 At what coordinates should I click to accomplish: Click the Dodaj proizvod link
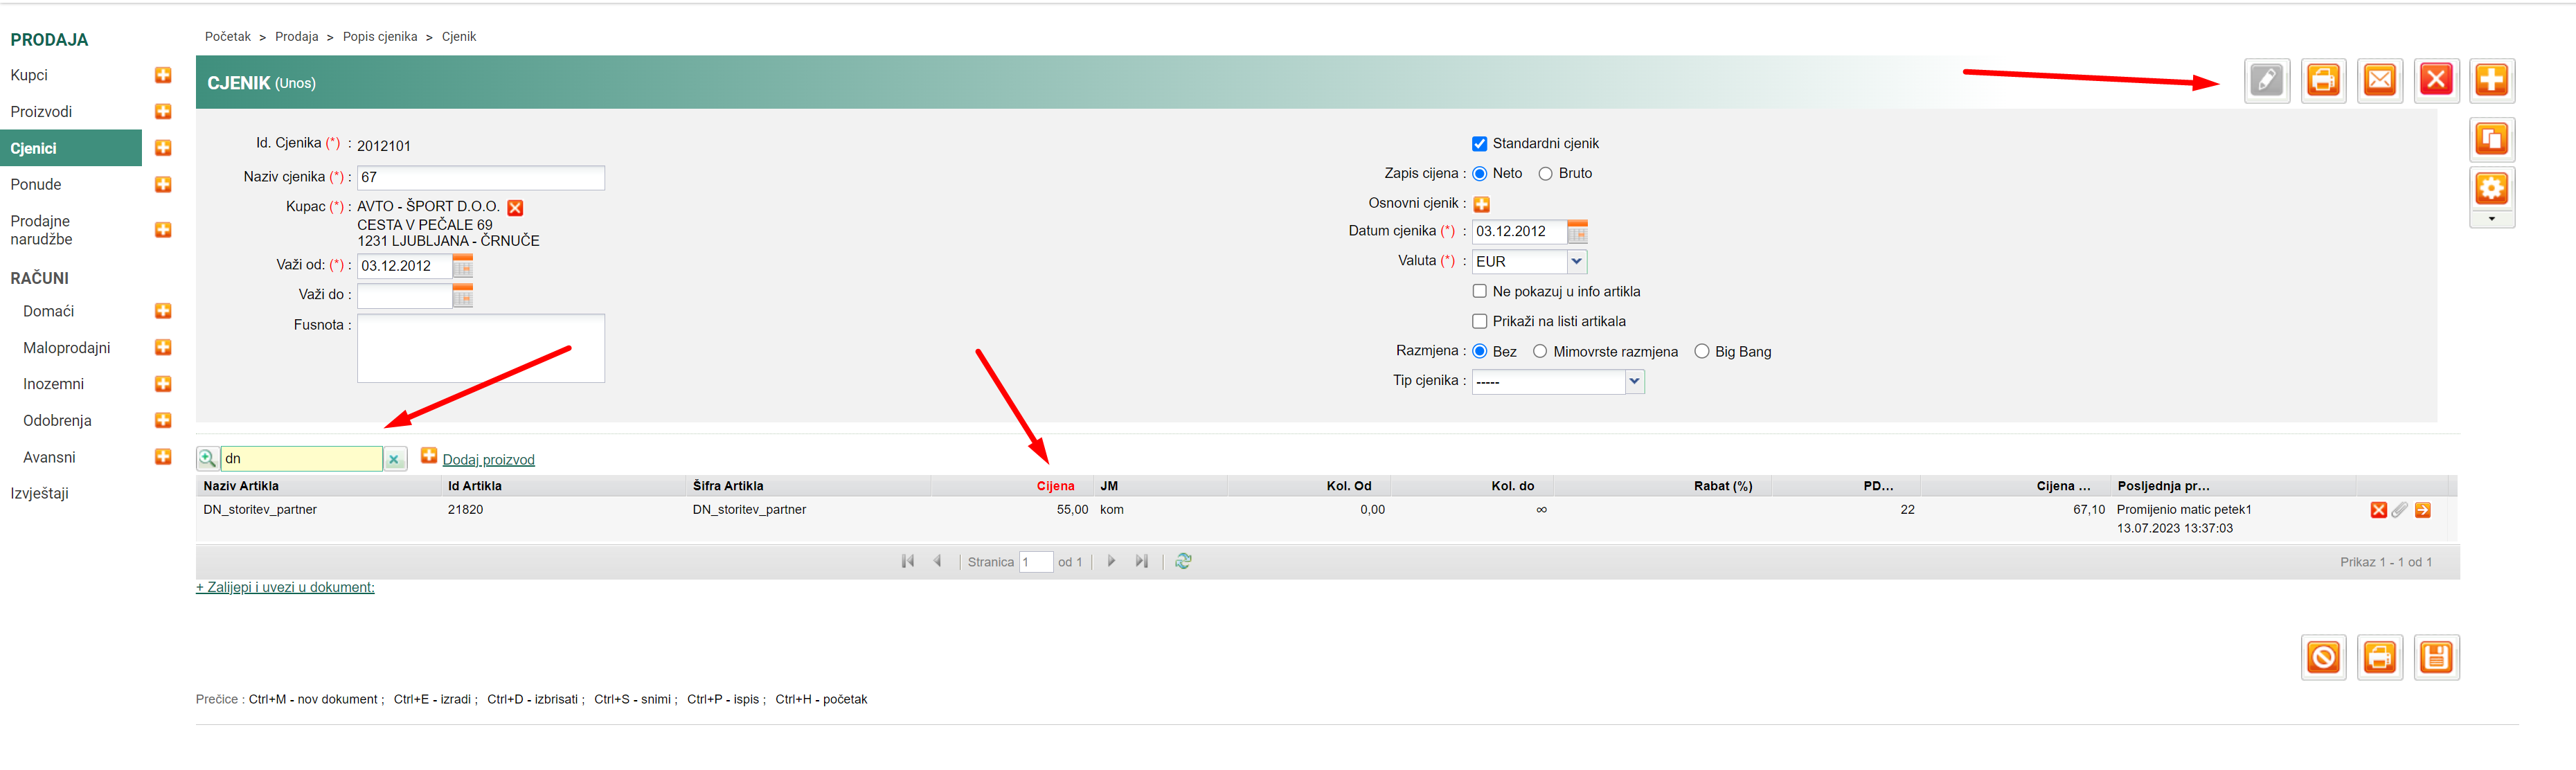[488, 460]
